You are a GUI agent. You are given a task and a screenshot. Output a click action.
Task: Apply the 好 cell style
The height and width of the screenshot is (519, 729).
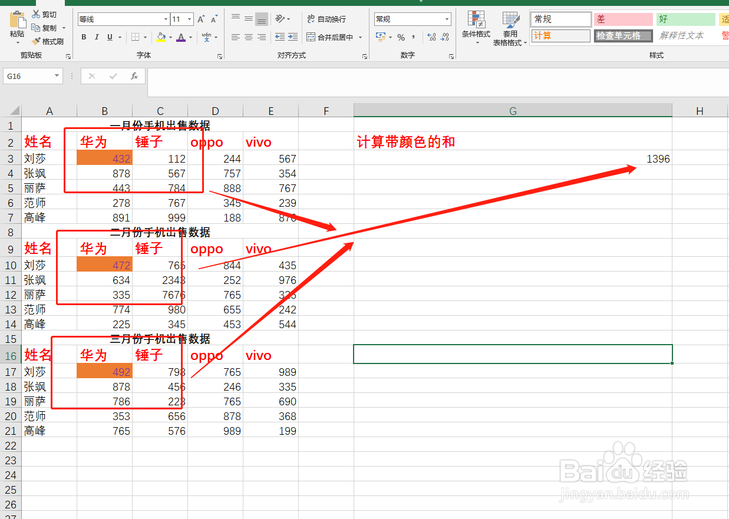tap(685, 19)
